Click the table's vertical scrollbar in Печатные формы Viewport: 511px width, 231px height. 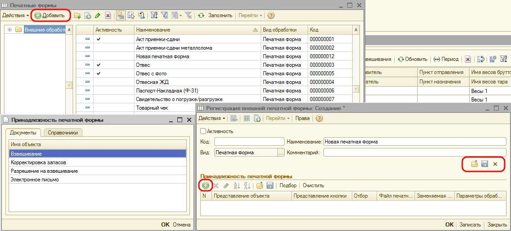(356, 68)
